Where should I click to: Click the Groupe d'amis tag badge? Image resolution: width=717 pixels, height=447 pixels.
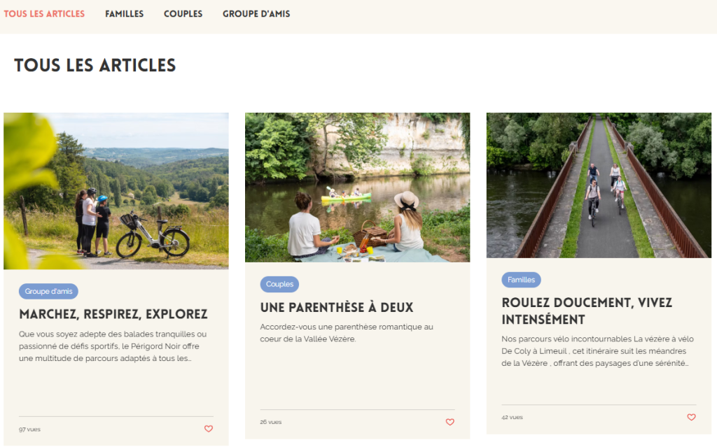coord(48,291)
